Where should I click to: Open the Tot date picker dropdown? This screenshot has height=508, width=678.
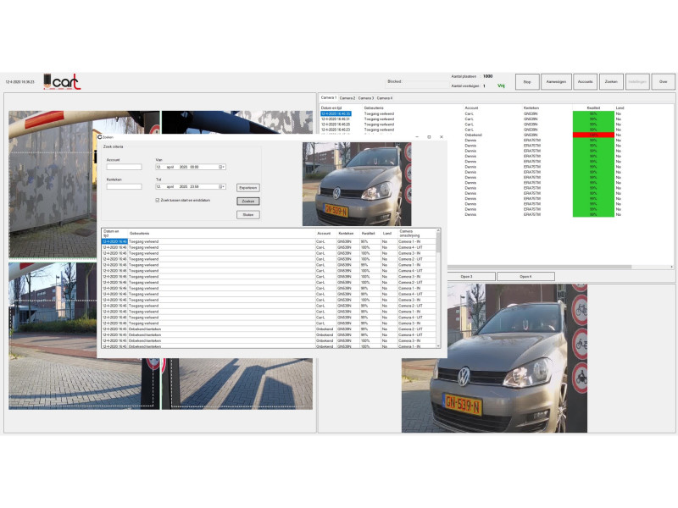(221, 187)
